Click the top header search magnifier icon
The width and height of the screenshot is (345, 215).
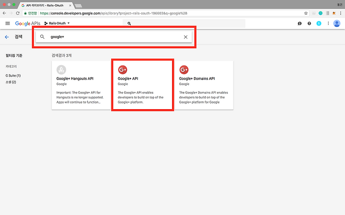tap(129, 23)
